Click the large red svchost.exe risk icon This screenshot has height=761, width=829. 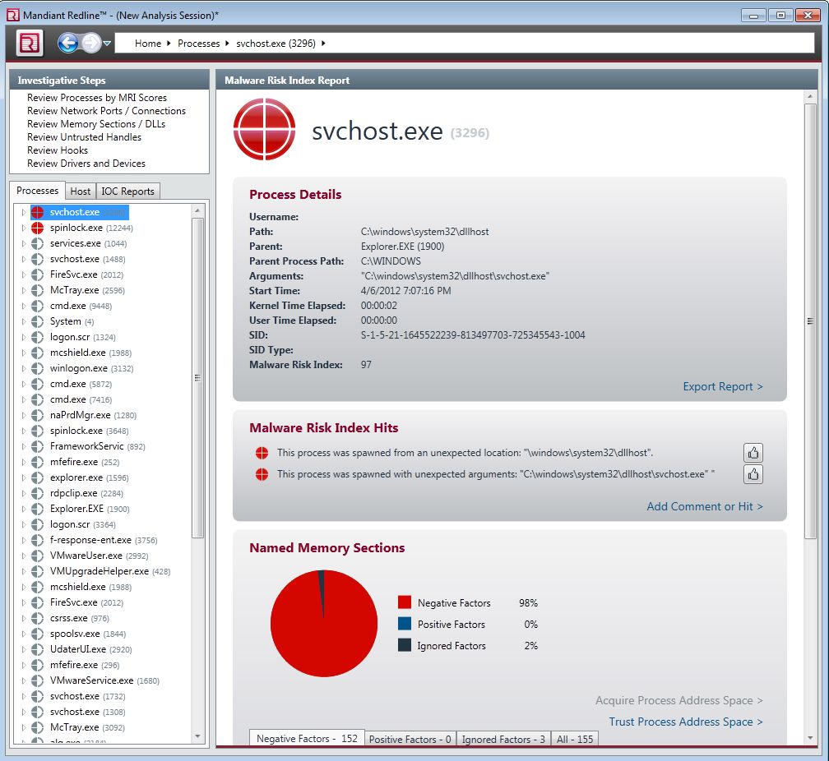(x=264, y=129)
